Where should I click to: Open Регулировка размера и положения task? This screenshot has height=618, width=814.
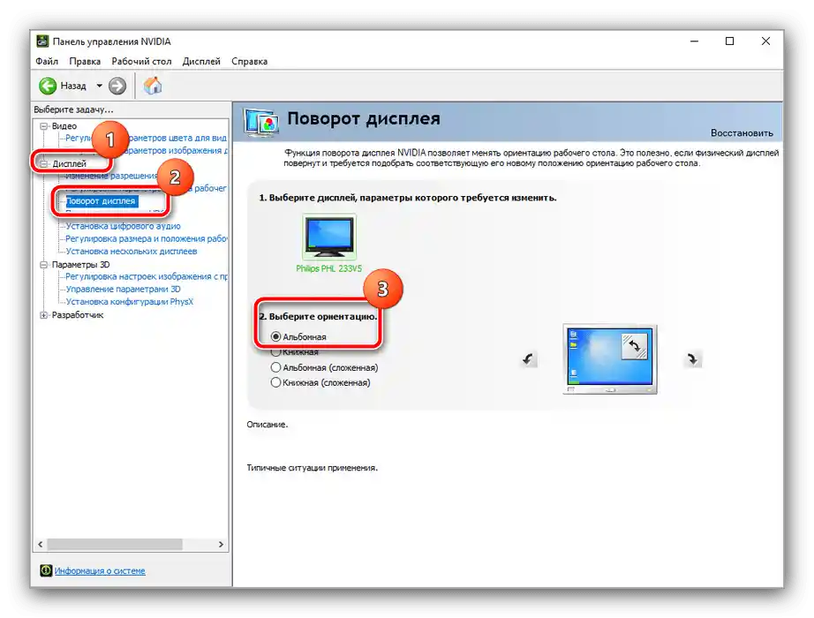[x=147, y=238]
